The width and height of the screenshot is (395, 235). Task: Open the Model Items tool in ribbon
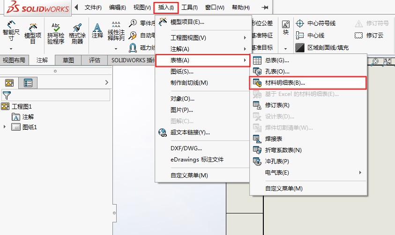pos(33,34)
